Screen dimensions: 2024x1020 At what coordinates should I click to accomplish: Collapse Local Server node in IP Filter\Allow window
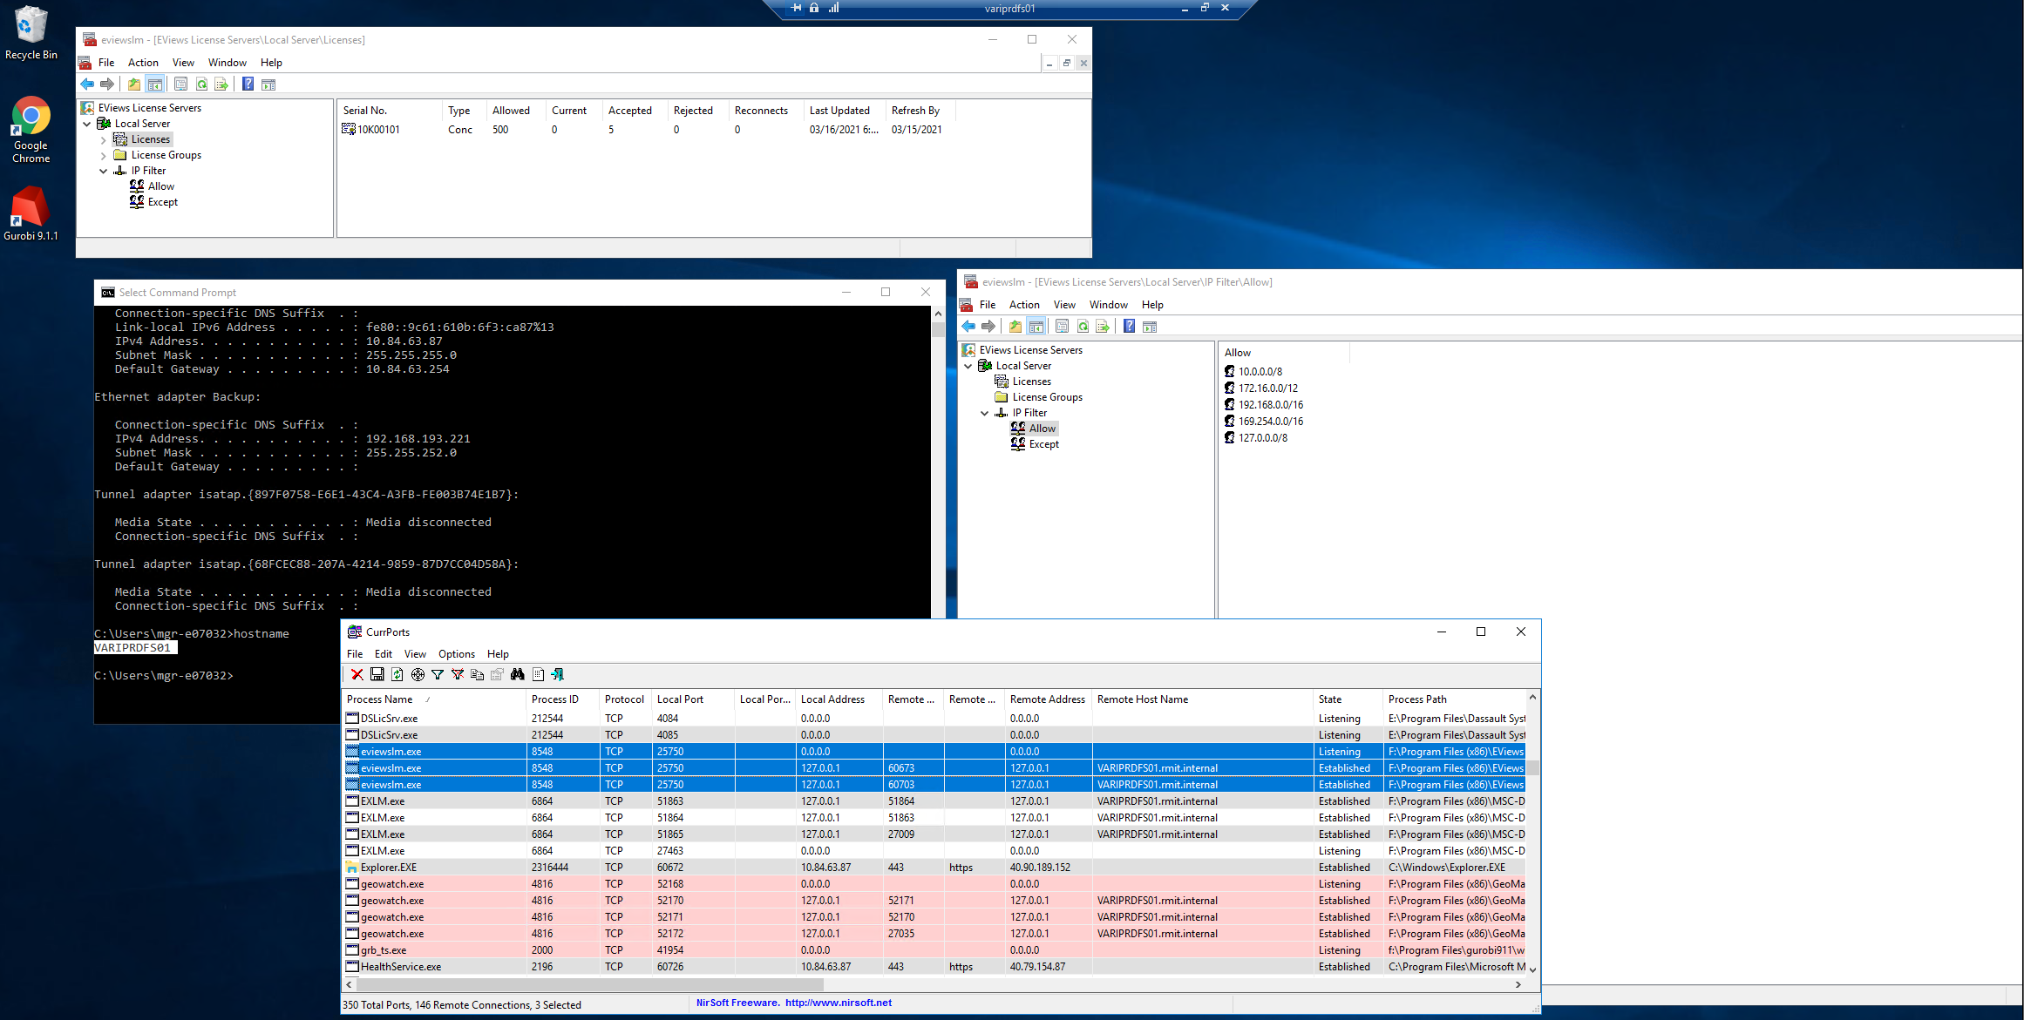pyautogui.click(x=968, y=366)
